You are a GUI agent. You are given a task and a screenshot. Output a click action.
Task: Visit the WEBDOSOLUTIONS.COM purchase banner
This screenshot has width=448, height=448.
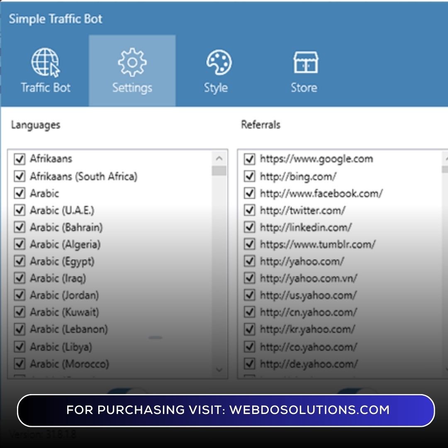tap(226, 410)
